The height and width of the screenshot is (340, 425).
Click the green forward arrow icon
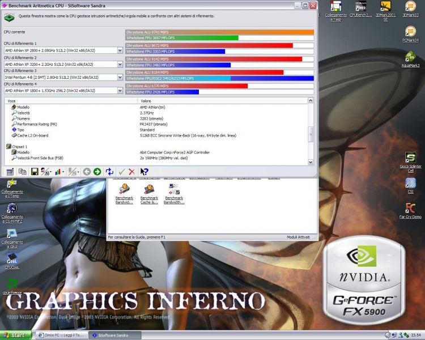point(97,172)
